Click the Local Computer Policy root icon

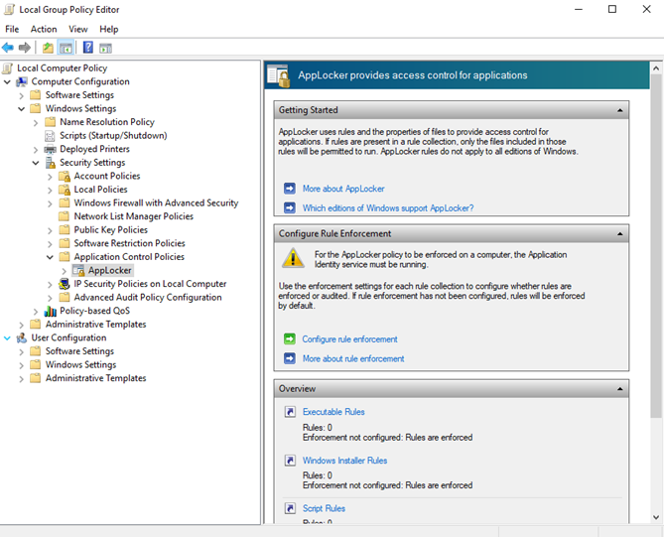pyautogui.click(x=8, y=68)
